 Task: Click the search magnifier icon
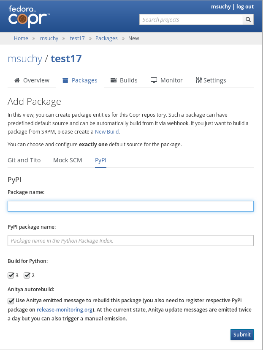pos(248,19)
